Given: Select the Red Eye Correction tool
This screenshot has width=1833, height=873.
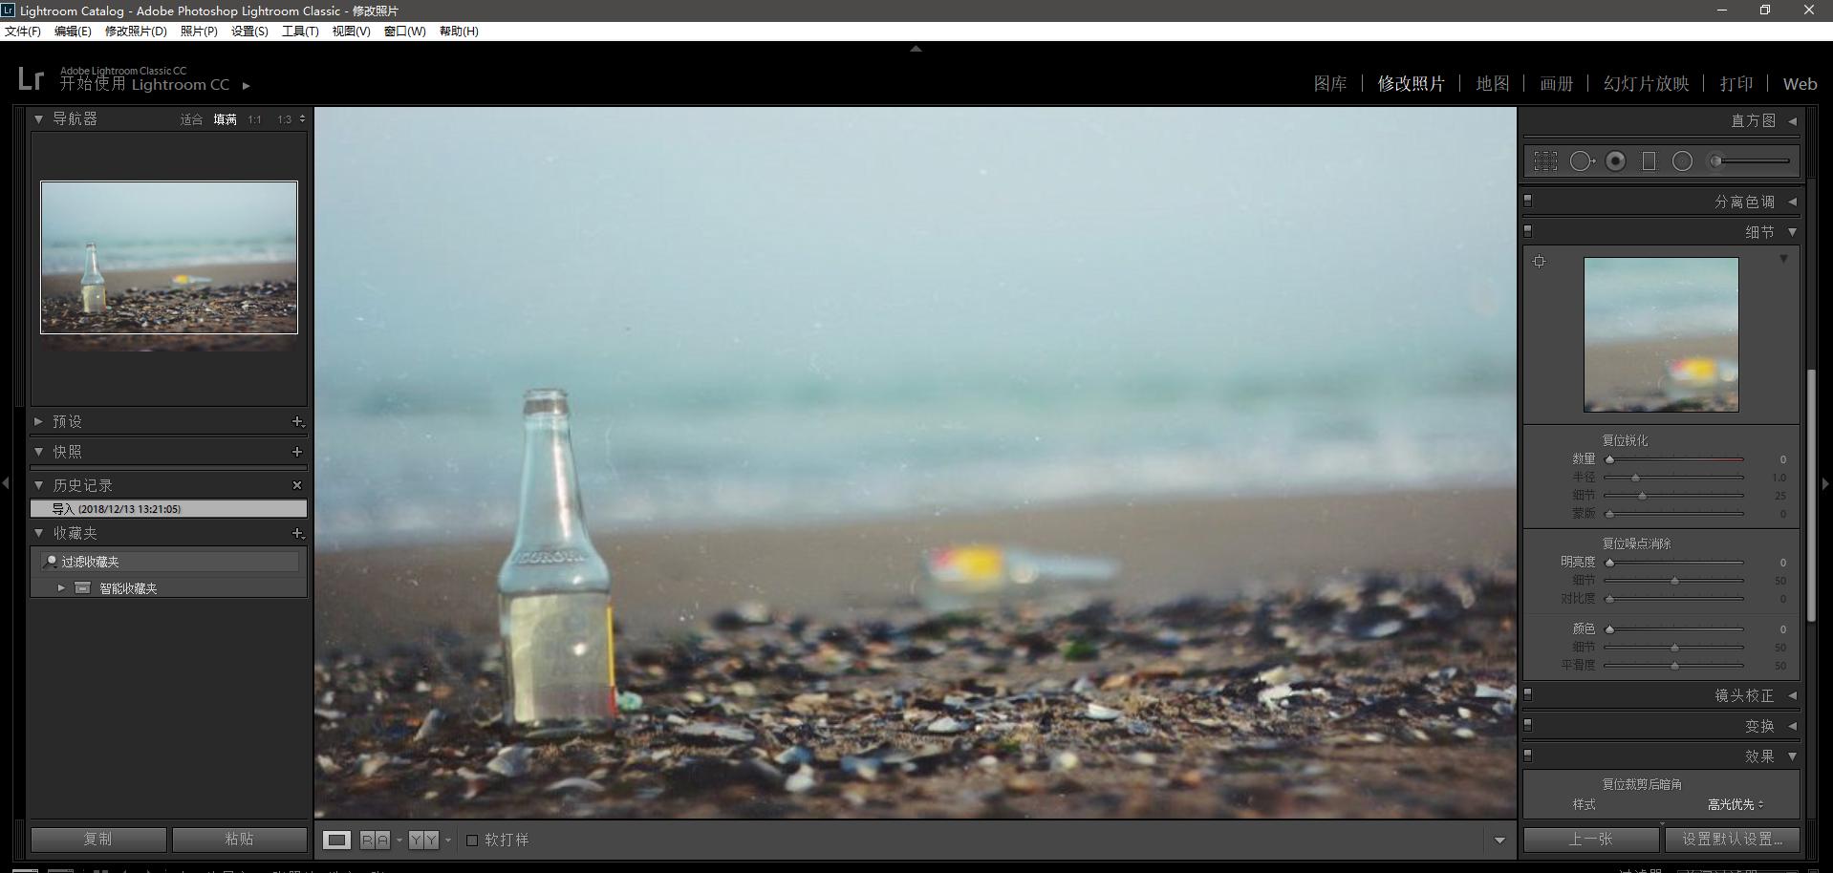Looking at the screenshot, I should tap(1616, 161).
